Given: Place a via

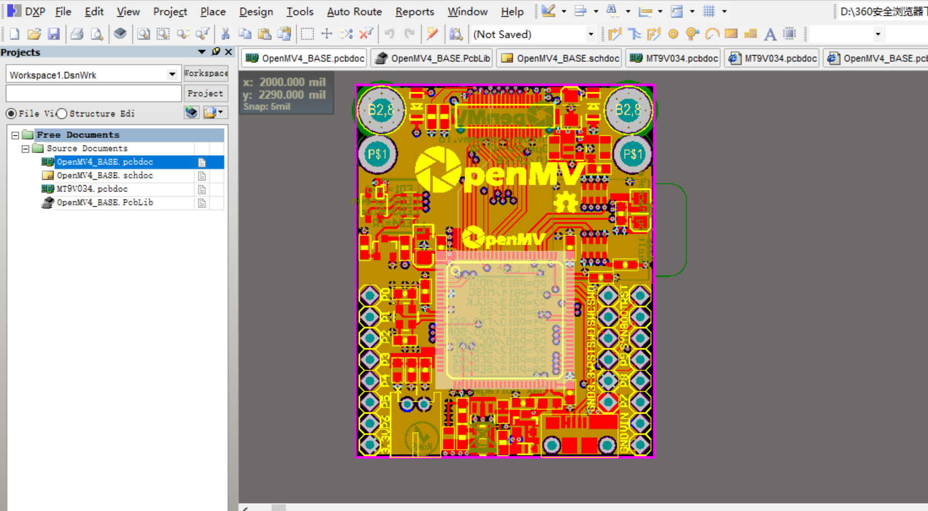Looking at the screenshot, I should tap(693, 34).
